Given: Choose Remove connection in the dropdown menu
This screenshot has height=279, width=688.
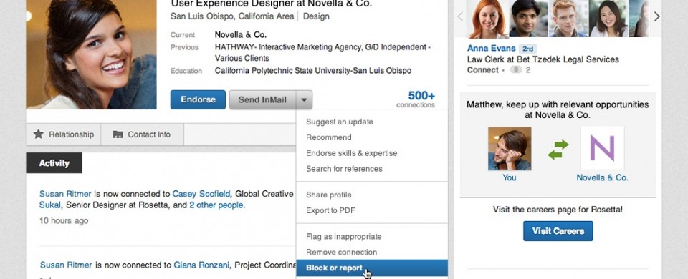Looking at the screenshot, I should point(341,253).
